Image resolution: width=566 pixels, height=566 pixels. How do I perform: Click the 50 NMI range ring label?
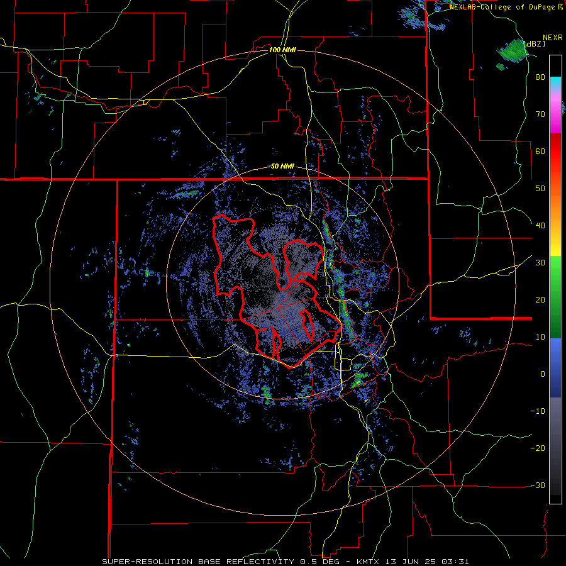(x=282, y=167)
